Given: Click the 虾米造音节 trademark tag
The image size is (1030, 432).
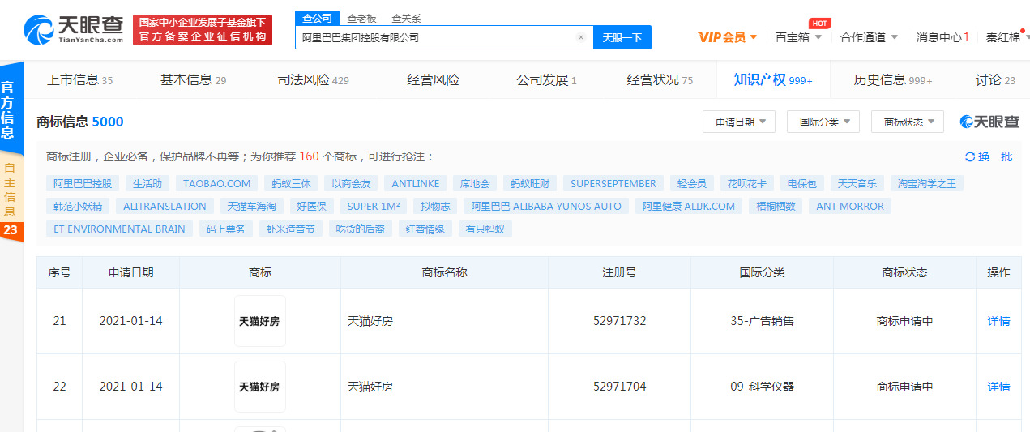Looking at the screenshot, I should (291, 229).
